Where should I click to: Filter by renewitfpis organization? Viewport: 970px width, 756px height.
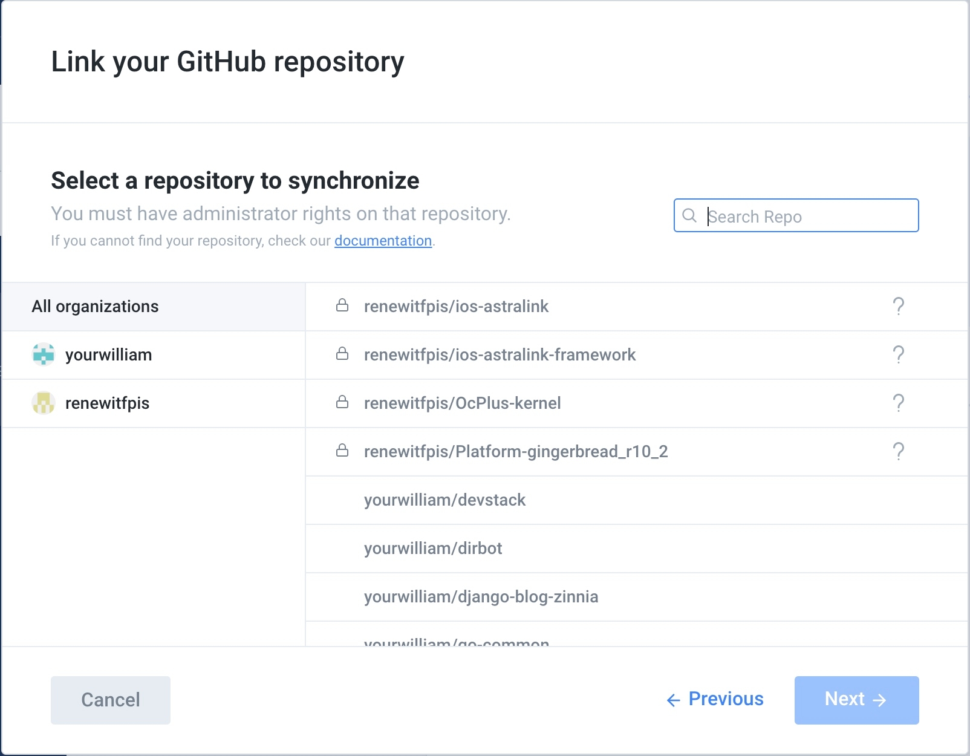tap(108, 403)
